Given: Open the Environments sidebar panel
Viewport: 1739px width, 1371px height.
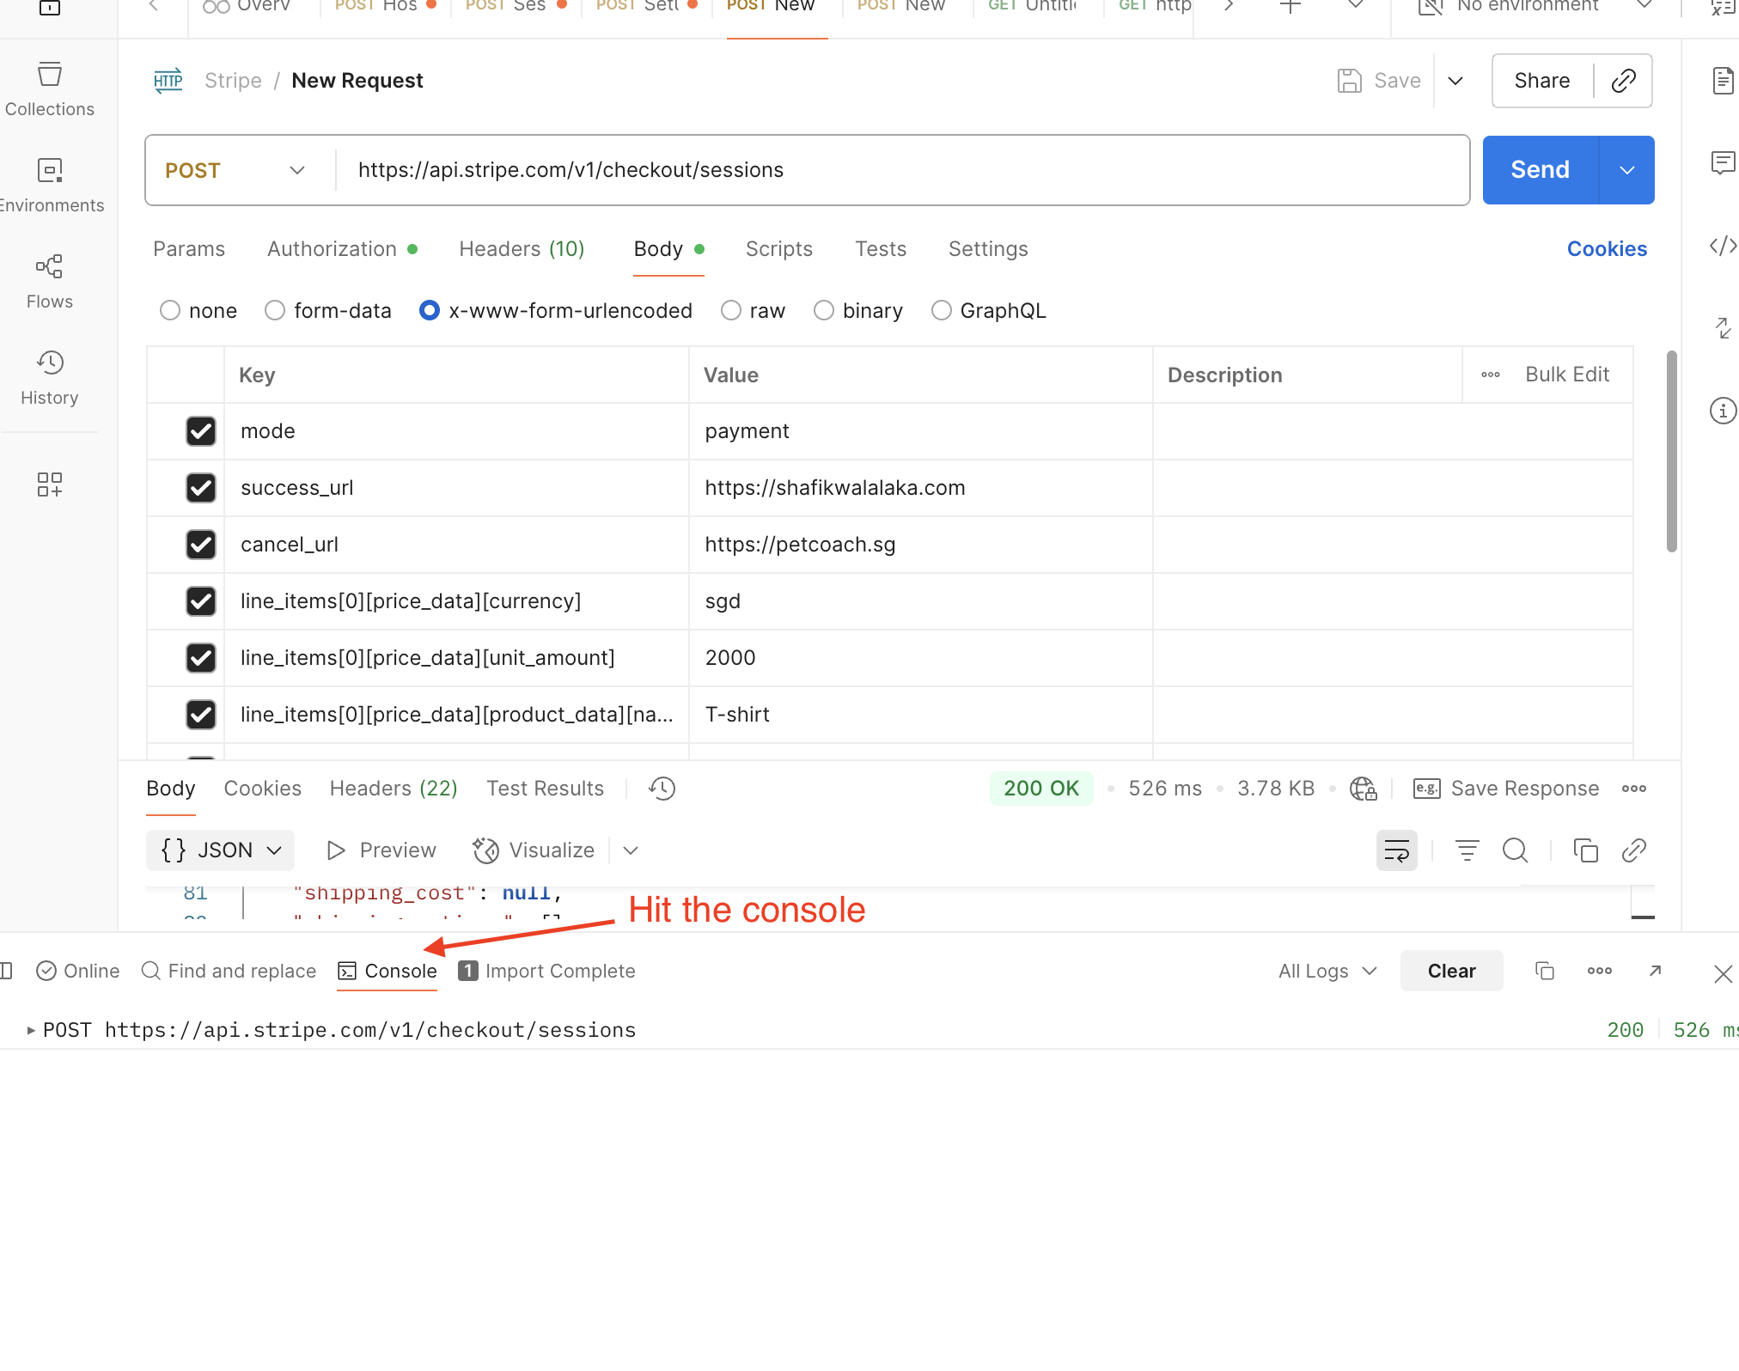Looking at the screenshot, I should (x=50, y=186).
